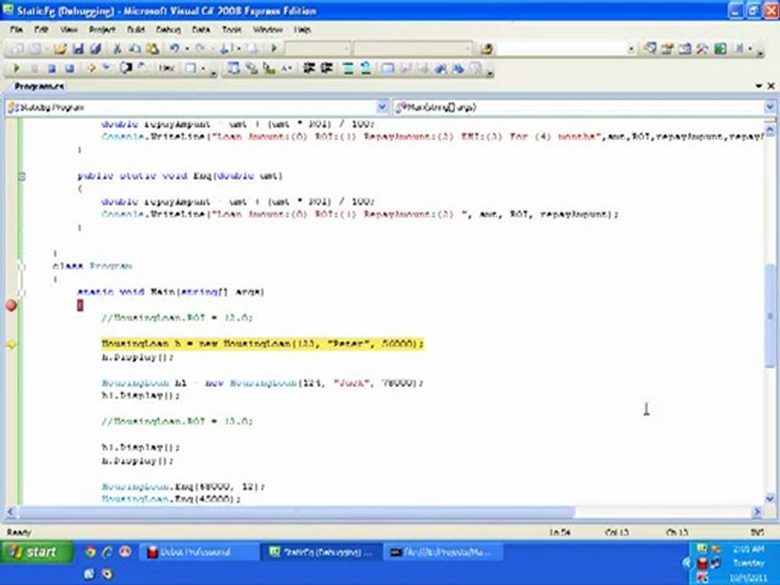Close the Program.cs document tab with X

coord(771,86)
